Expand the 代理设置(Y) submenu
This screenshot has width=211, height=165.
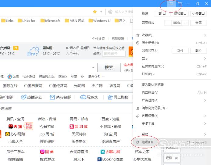point(172,116)
